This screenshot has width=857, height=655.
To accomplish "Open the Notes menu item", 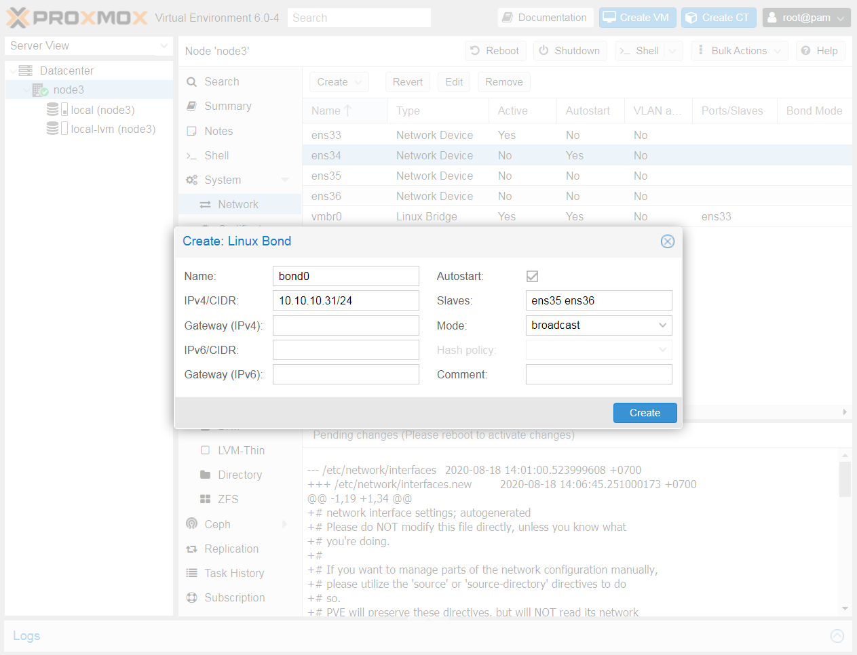I will (x=240, y=131).
